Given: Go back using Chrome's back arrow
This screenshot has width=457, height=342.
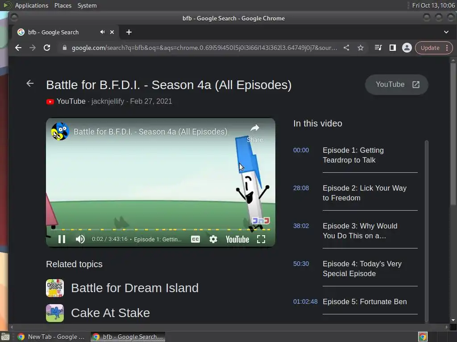Looking at the screenshot, I should (18, 48).
